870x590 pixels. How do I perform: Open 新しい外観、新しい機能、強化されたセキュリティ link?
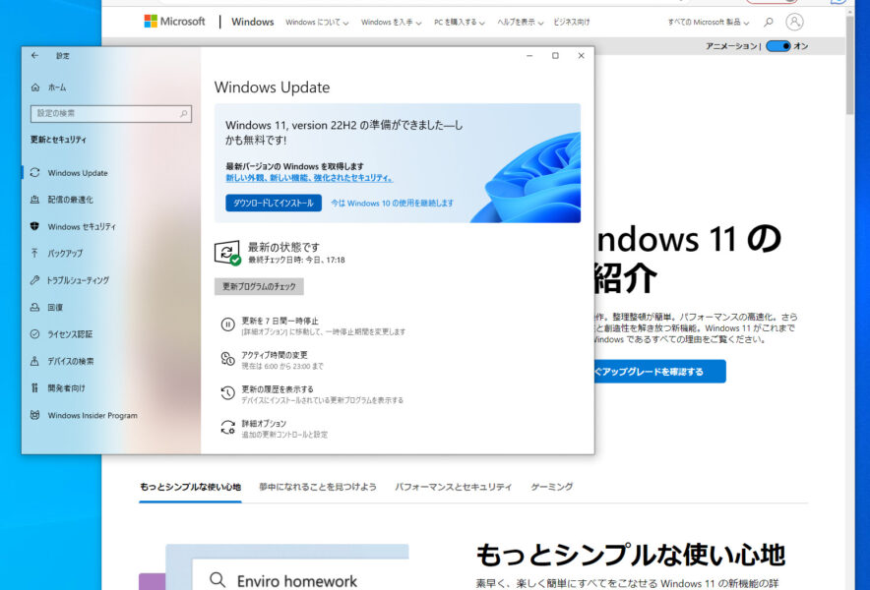tap(310, 178)
